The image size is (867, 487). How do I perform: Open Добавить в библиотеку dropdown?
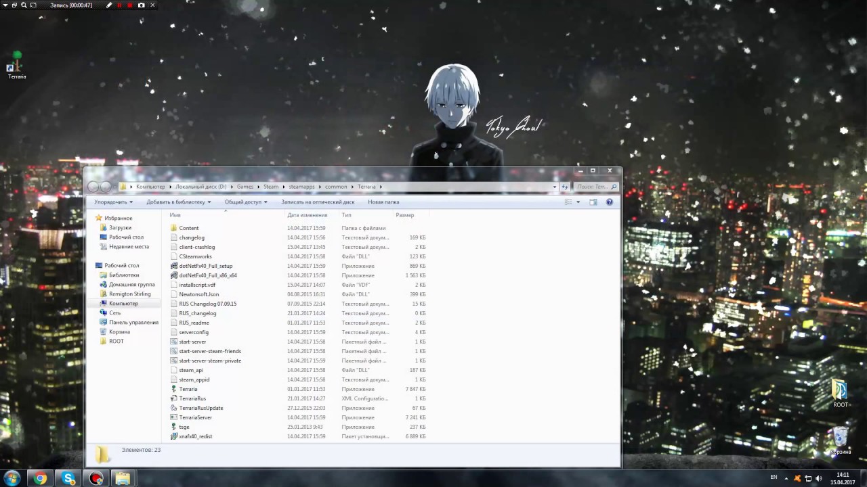(179, 202)
